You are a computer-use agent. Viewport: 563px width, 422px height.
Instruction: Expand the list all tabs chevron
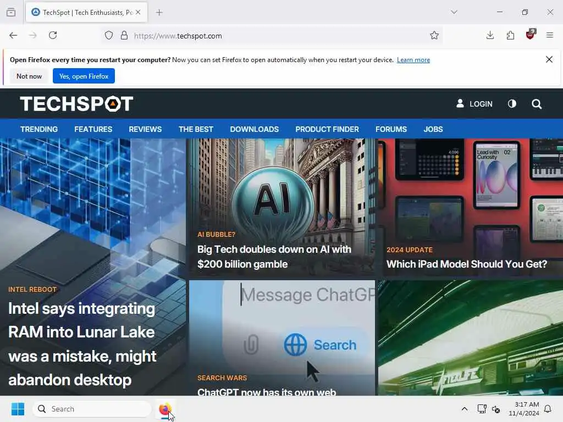pyautogui.click(x=454, y=12)
